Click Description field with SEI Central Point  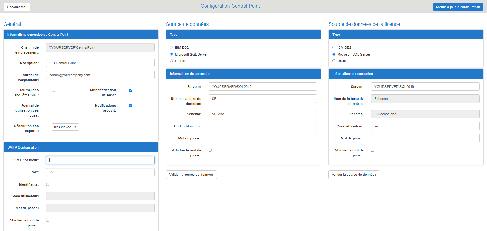tap(100, 63)
